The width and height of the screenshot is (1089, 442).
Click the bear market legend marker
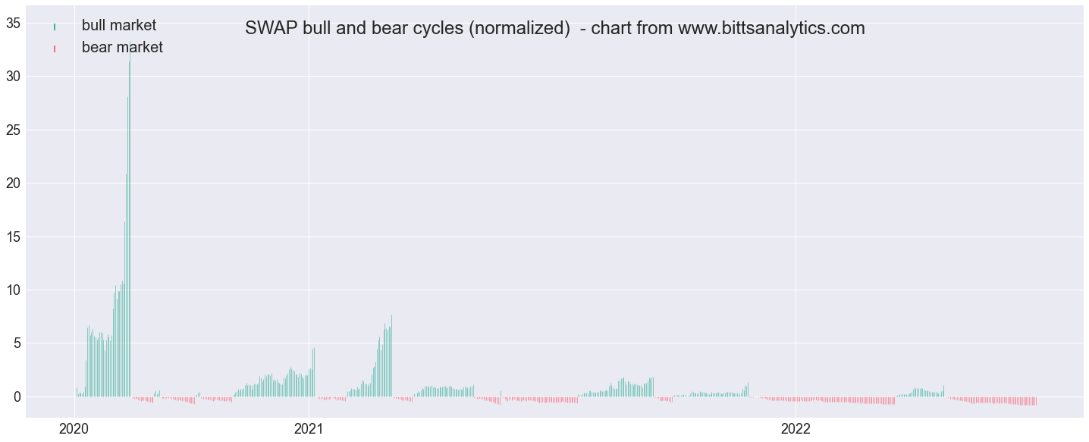55,49
